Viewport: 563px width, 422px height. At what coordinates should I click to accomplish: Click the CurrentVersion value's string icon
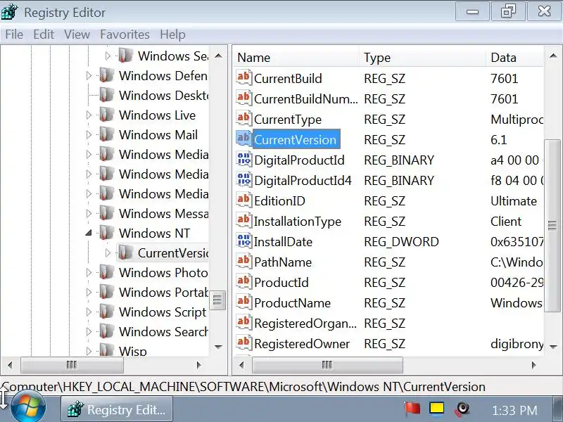(x=243, y=139)
